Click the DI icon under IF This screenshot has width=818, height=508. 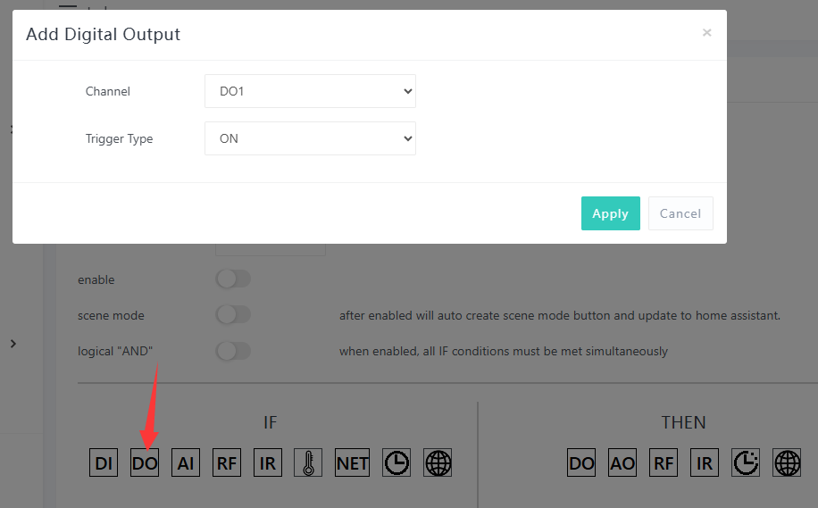coord(104,462)
